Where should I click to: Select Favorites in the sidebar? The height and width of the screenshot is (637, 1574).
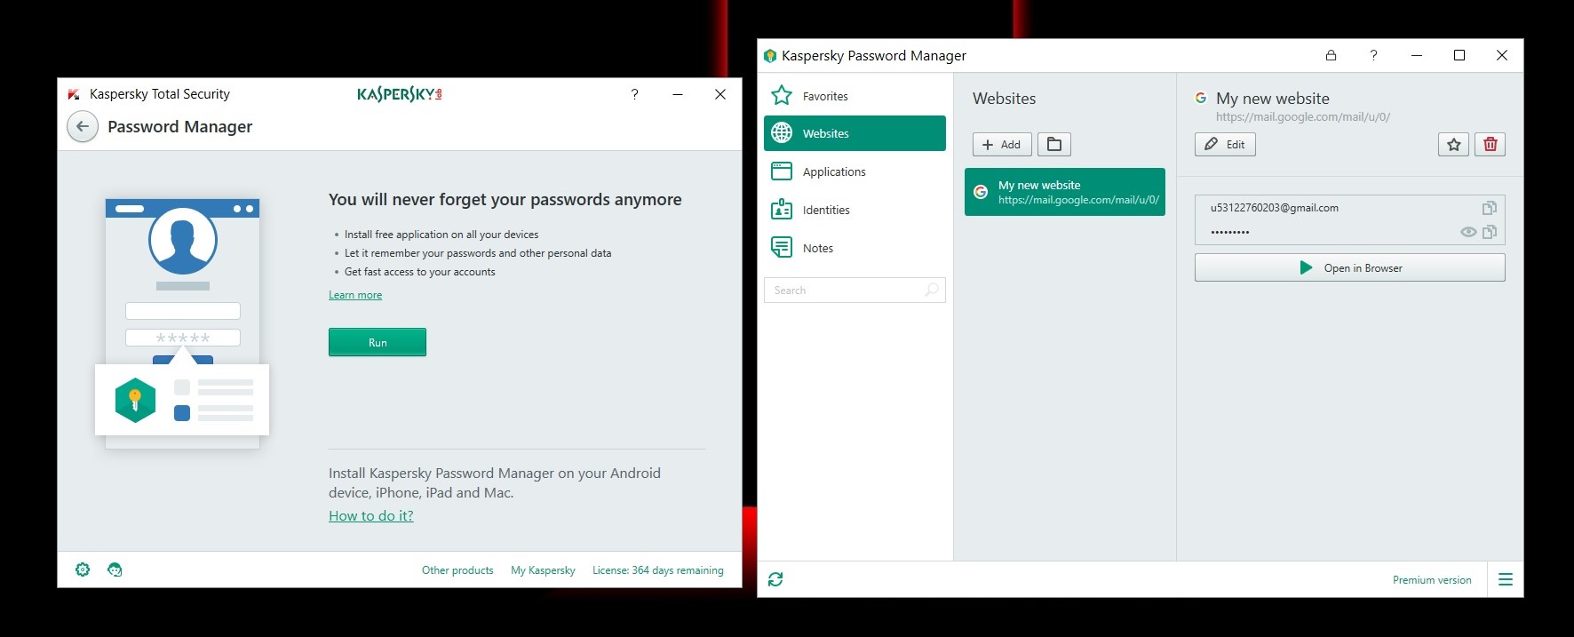(855, 95)
